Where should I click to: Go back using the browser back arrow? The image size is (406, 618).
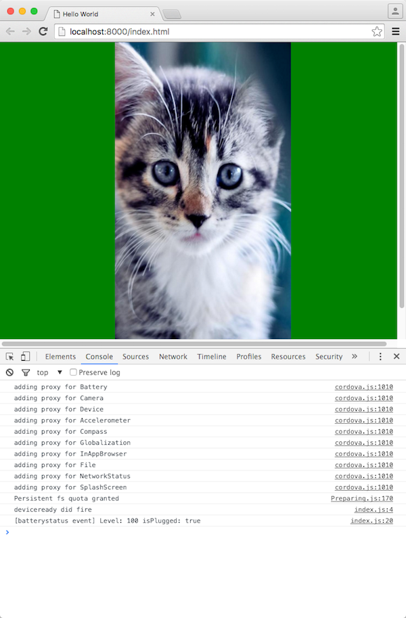[10, 32]
